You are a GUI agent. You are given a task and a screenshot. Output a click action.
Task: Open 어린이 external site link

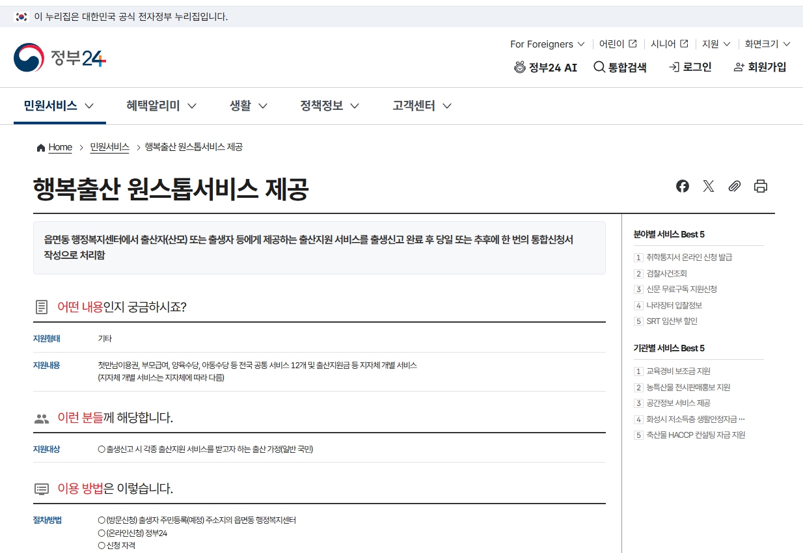[x=618, y=44]
